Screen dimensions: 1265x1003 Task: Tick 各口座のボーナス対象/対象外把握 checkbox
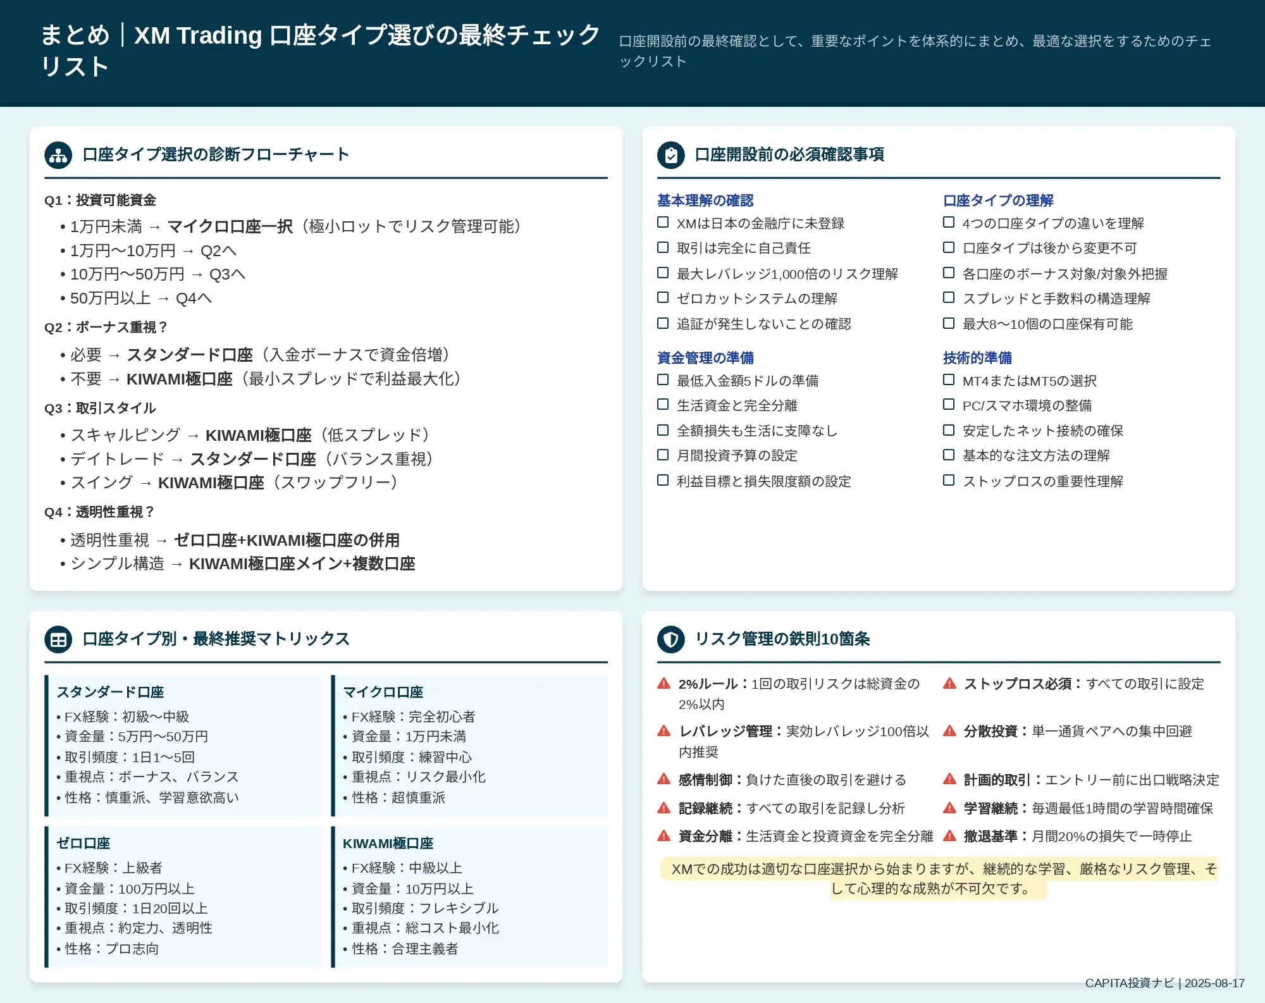tap(949, 273)
